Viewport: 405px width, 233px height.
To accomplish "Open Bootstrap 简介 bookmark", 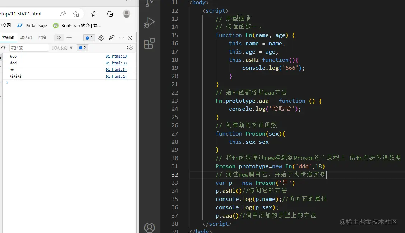I will tap(77, 26).
